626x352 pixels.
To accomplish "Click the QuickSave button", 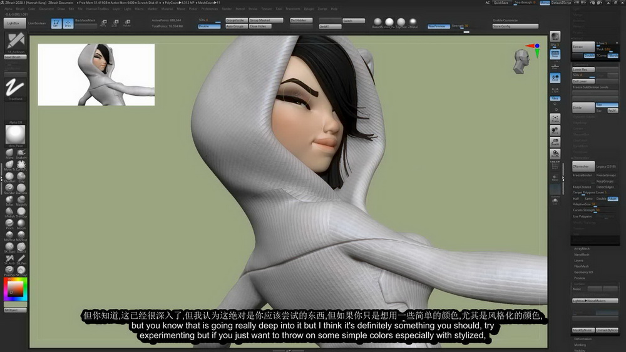I will (x=501, y=3).
